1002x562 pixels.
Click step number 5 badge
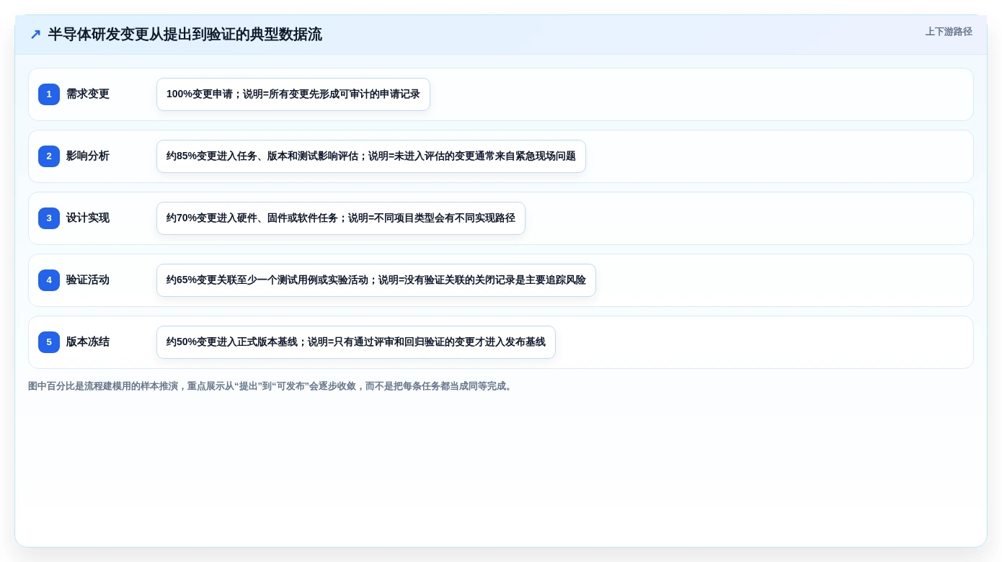tap(49, 342)
